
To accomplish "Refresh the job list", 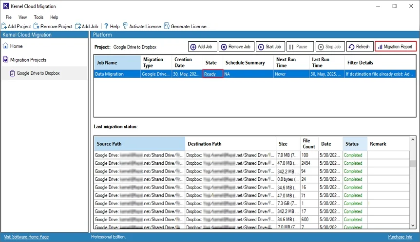I will pyautogui.click(x=360, y=47).
